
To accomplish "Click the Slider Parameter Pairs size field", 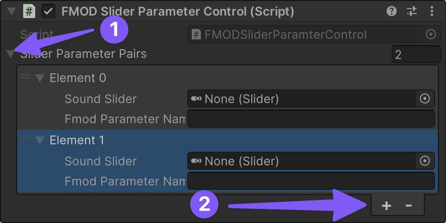I will click(x=415, y=54).
